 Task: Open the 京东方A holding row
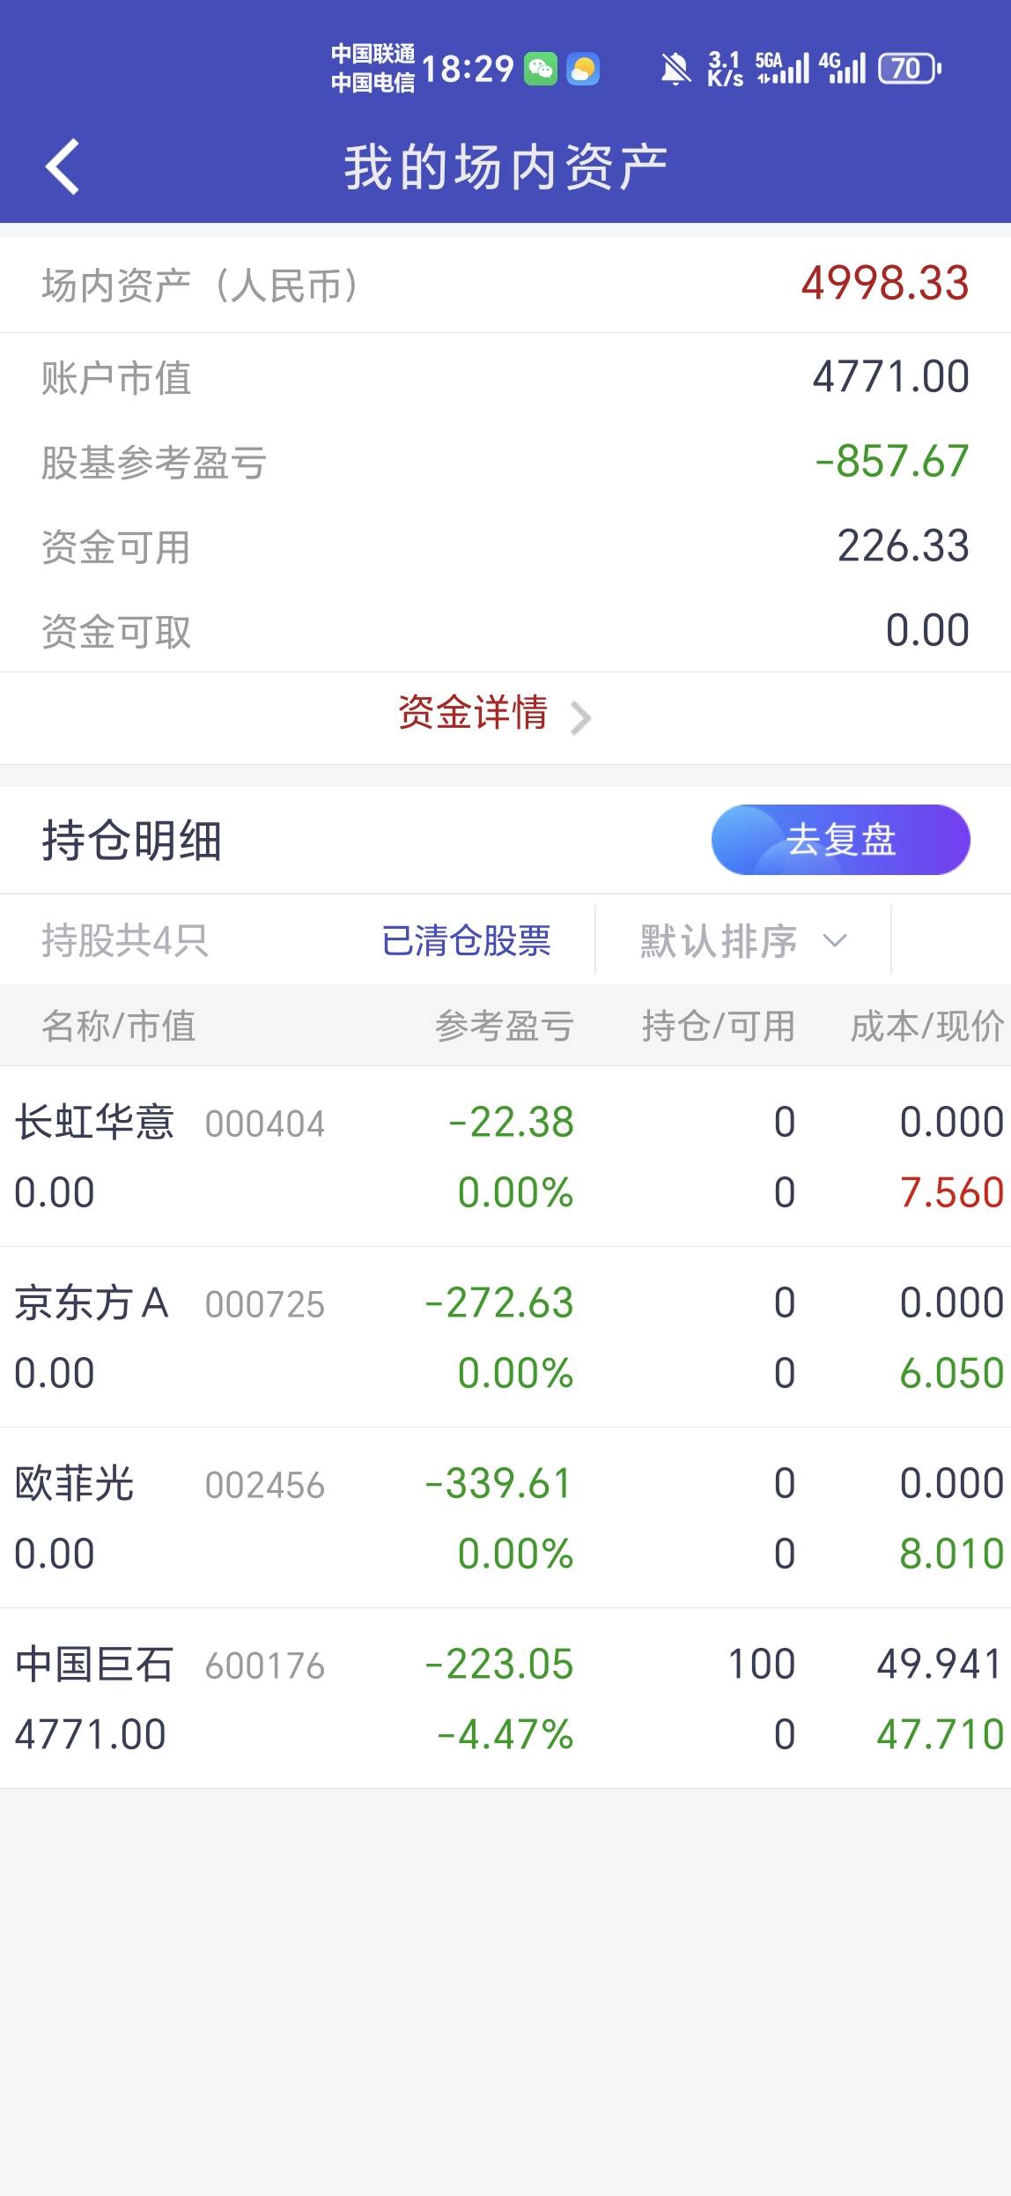505,1337
